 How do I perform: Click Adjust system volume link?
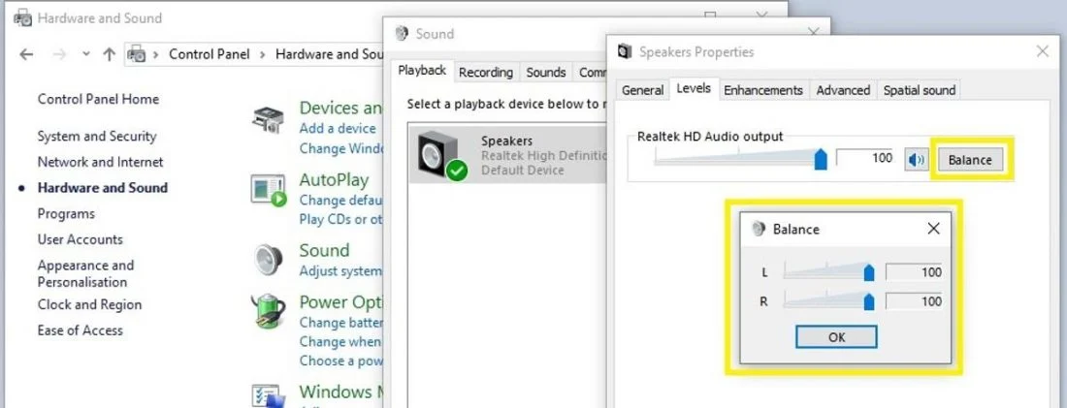tap(340, 271)
